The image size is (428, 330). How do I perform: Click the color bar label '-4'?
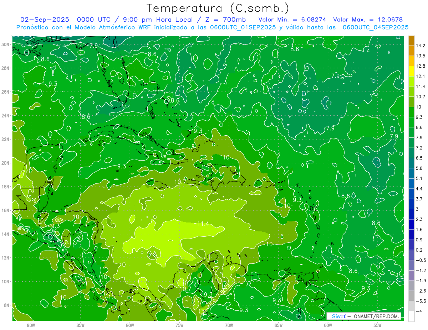click(419, 311)
